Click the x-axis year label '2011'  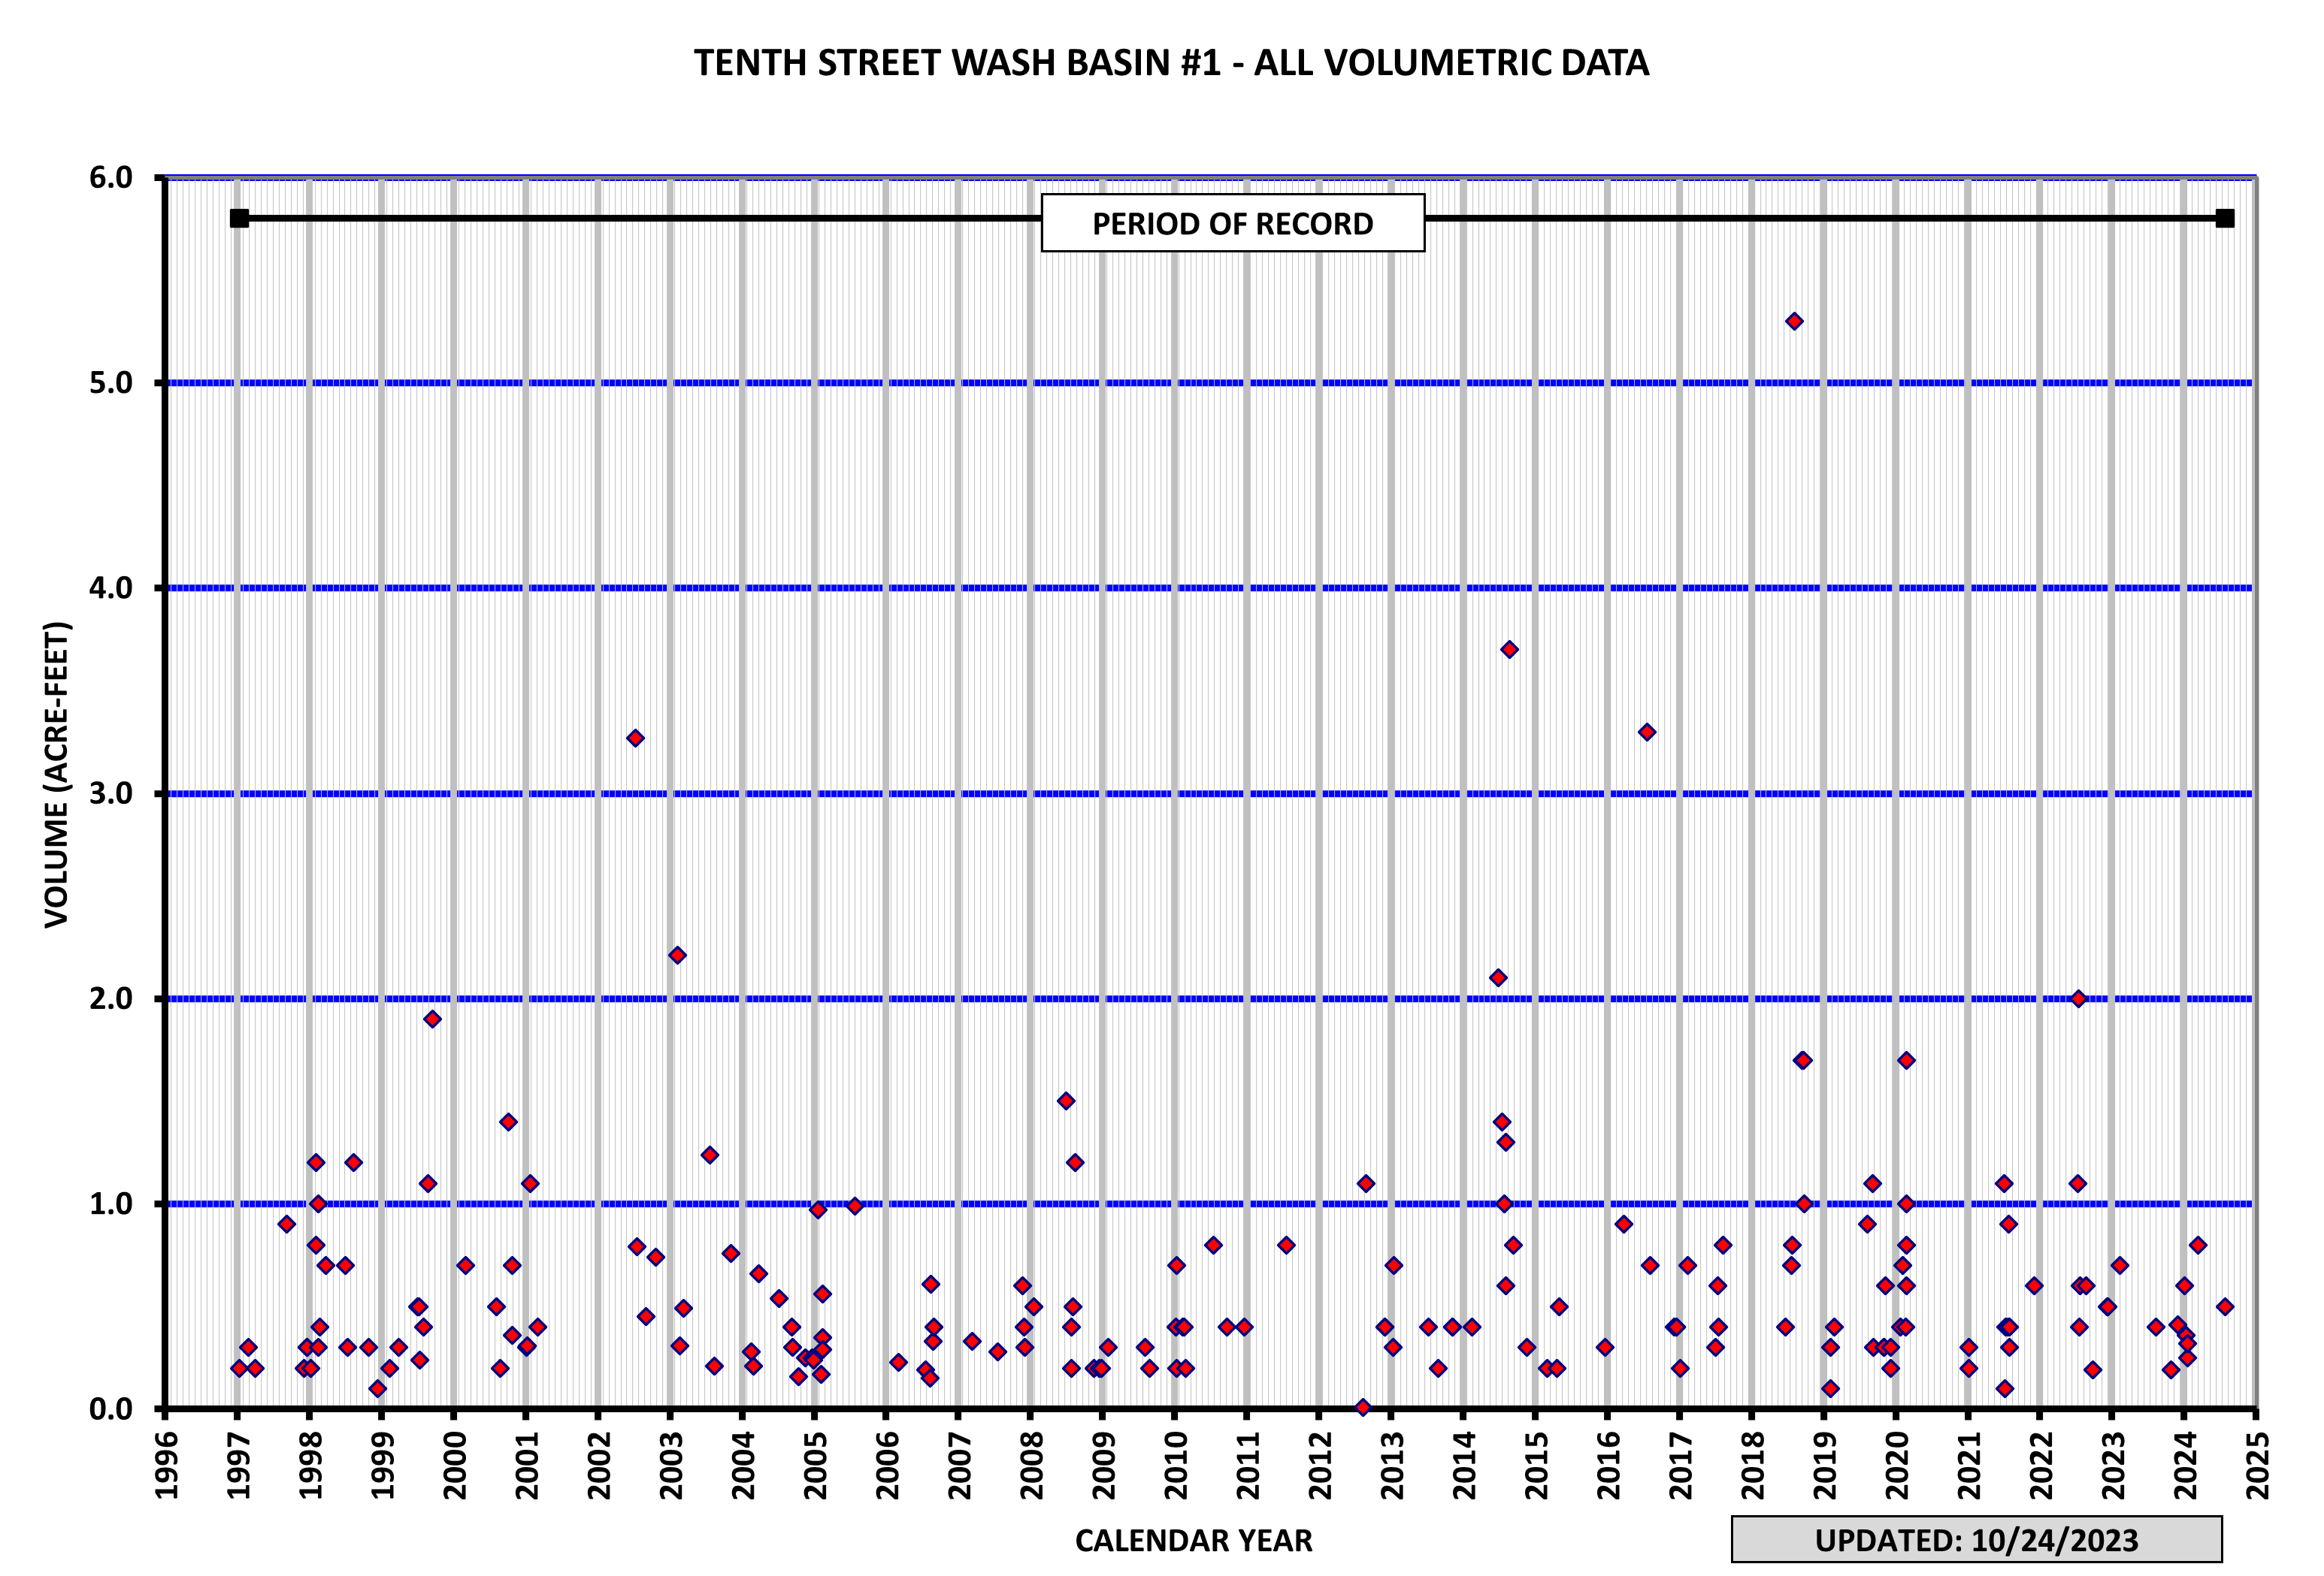pos(1247,1465)
